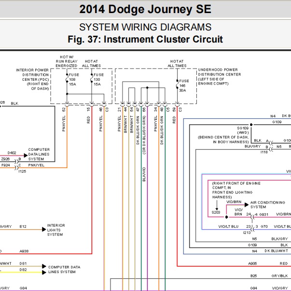Select the "FUSE 108 15A" label

pos(74,80)
